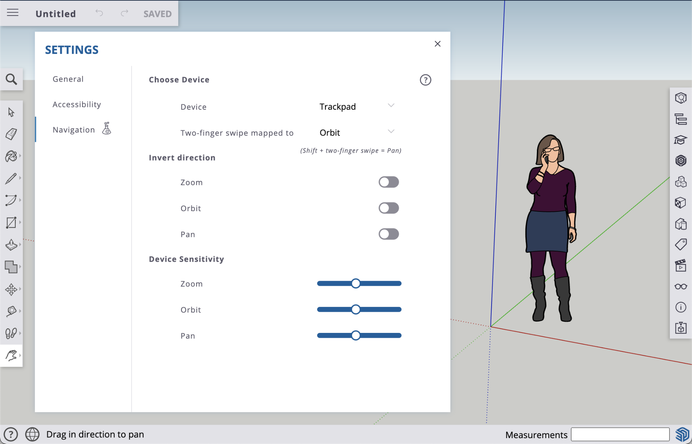Viewport: 692px width, 444px height.
Task: Open the Model Info panel
Action: (x=681, y=307)
